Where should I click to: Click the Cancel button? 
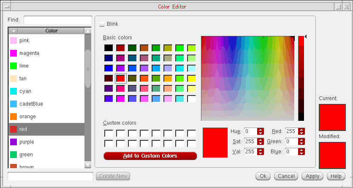[x=286, y=176]
